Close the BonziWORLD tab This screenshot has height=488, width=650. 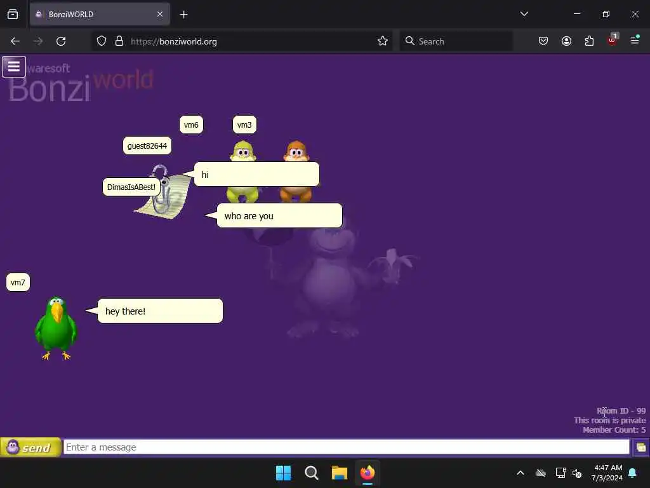pyautogui.click(x=160, y=15)
